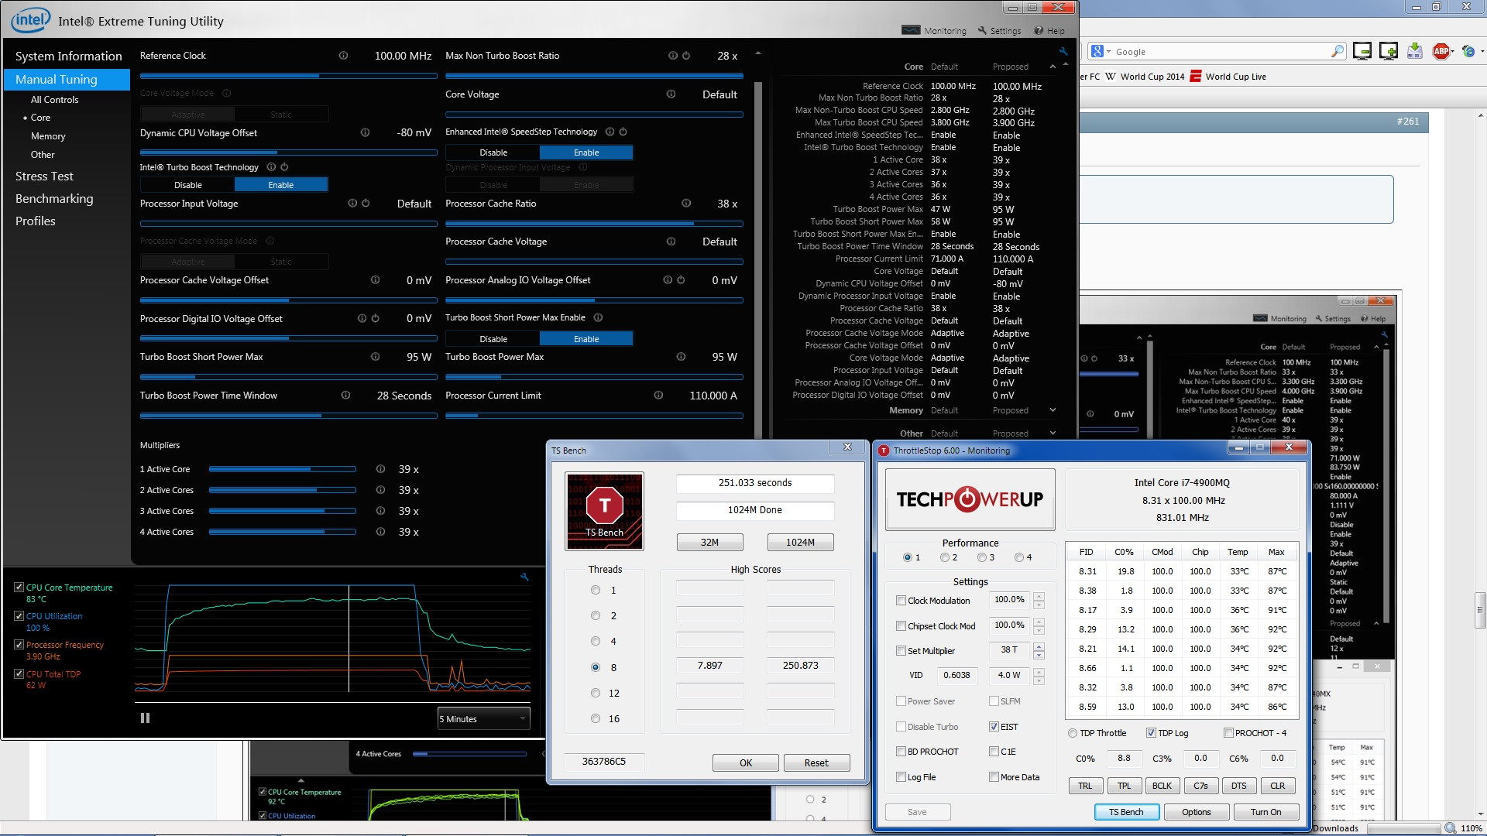Click the info icon next to Reference Clock
Image resolution: width=1487 pixels, height=836 pixels.
click(343, 56)
